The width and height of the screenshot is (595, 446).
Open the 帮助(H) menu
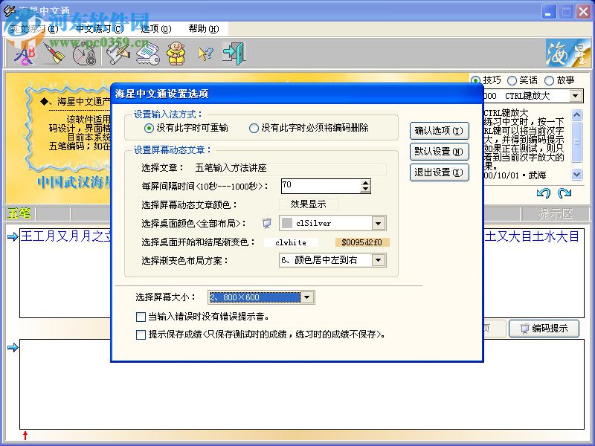[204, 29]
